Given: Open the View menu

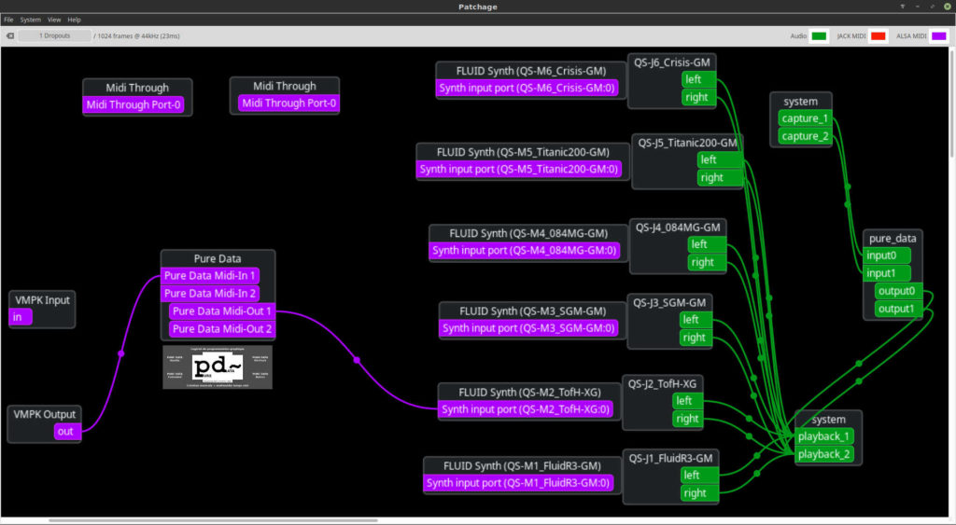Looking at the screenshot, I should click(54, 20).
